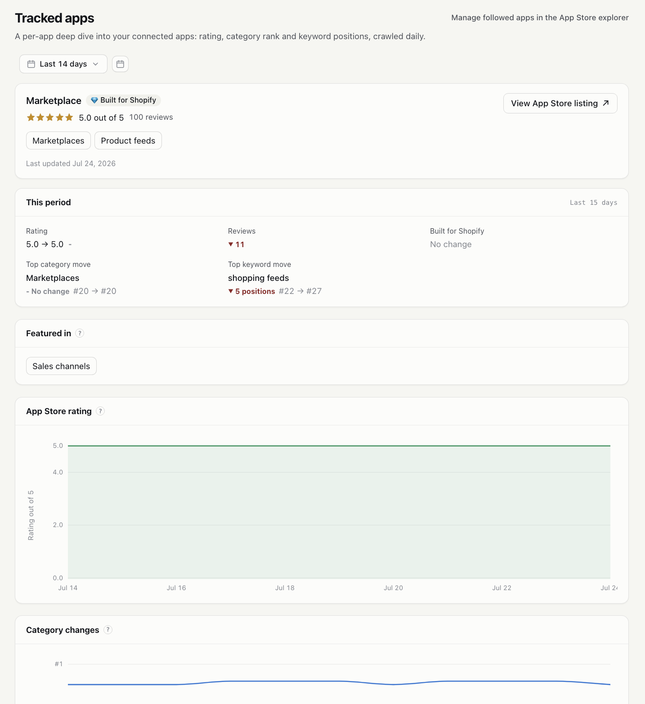The height and width of the screenshot is (704, 645).
Task: Click the Jul 14 label on rating chart axis
Action: coord(68,588)
